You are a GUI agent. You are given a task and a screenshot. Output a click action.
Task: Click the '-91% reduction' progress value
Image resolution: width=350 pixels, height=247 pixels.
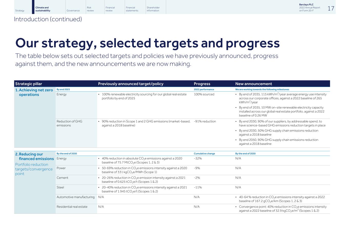coord(205,121)
